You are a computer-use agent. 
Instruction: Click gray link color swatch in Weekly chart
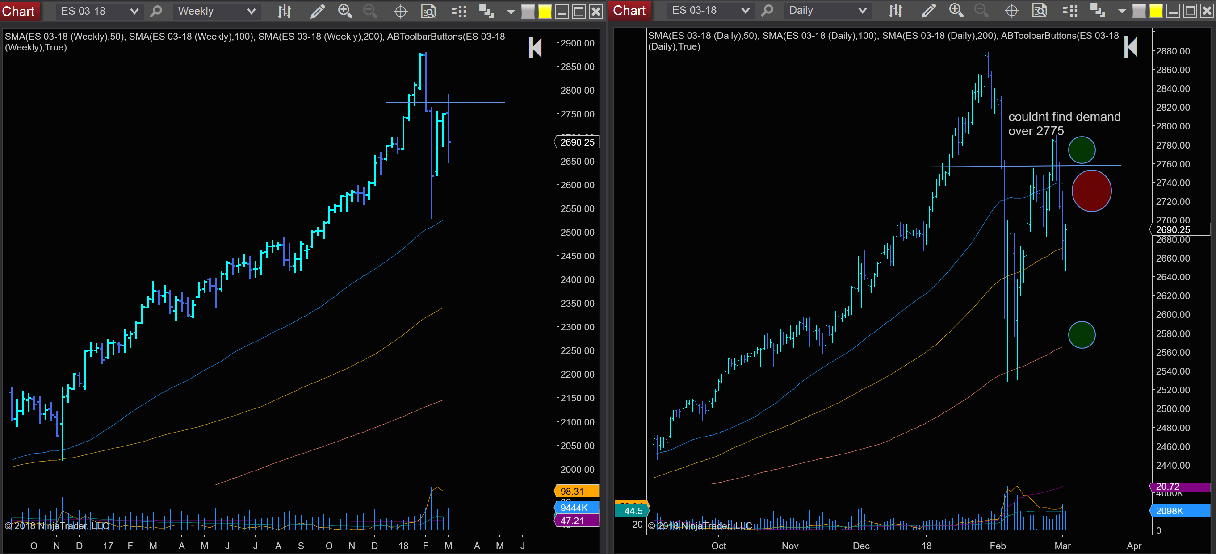click(x=528, y=11)
